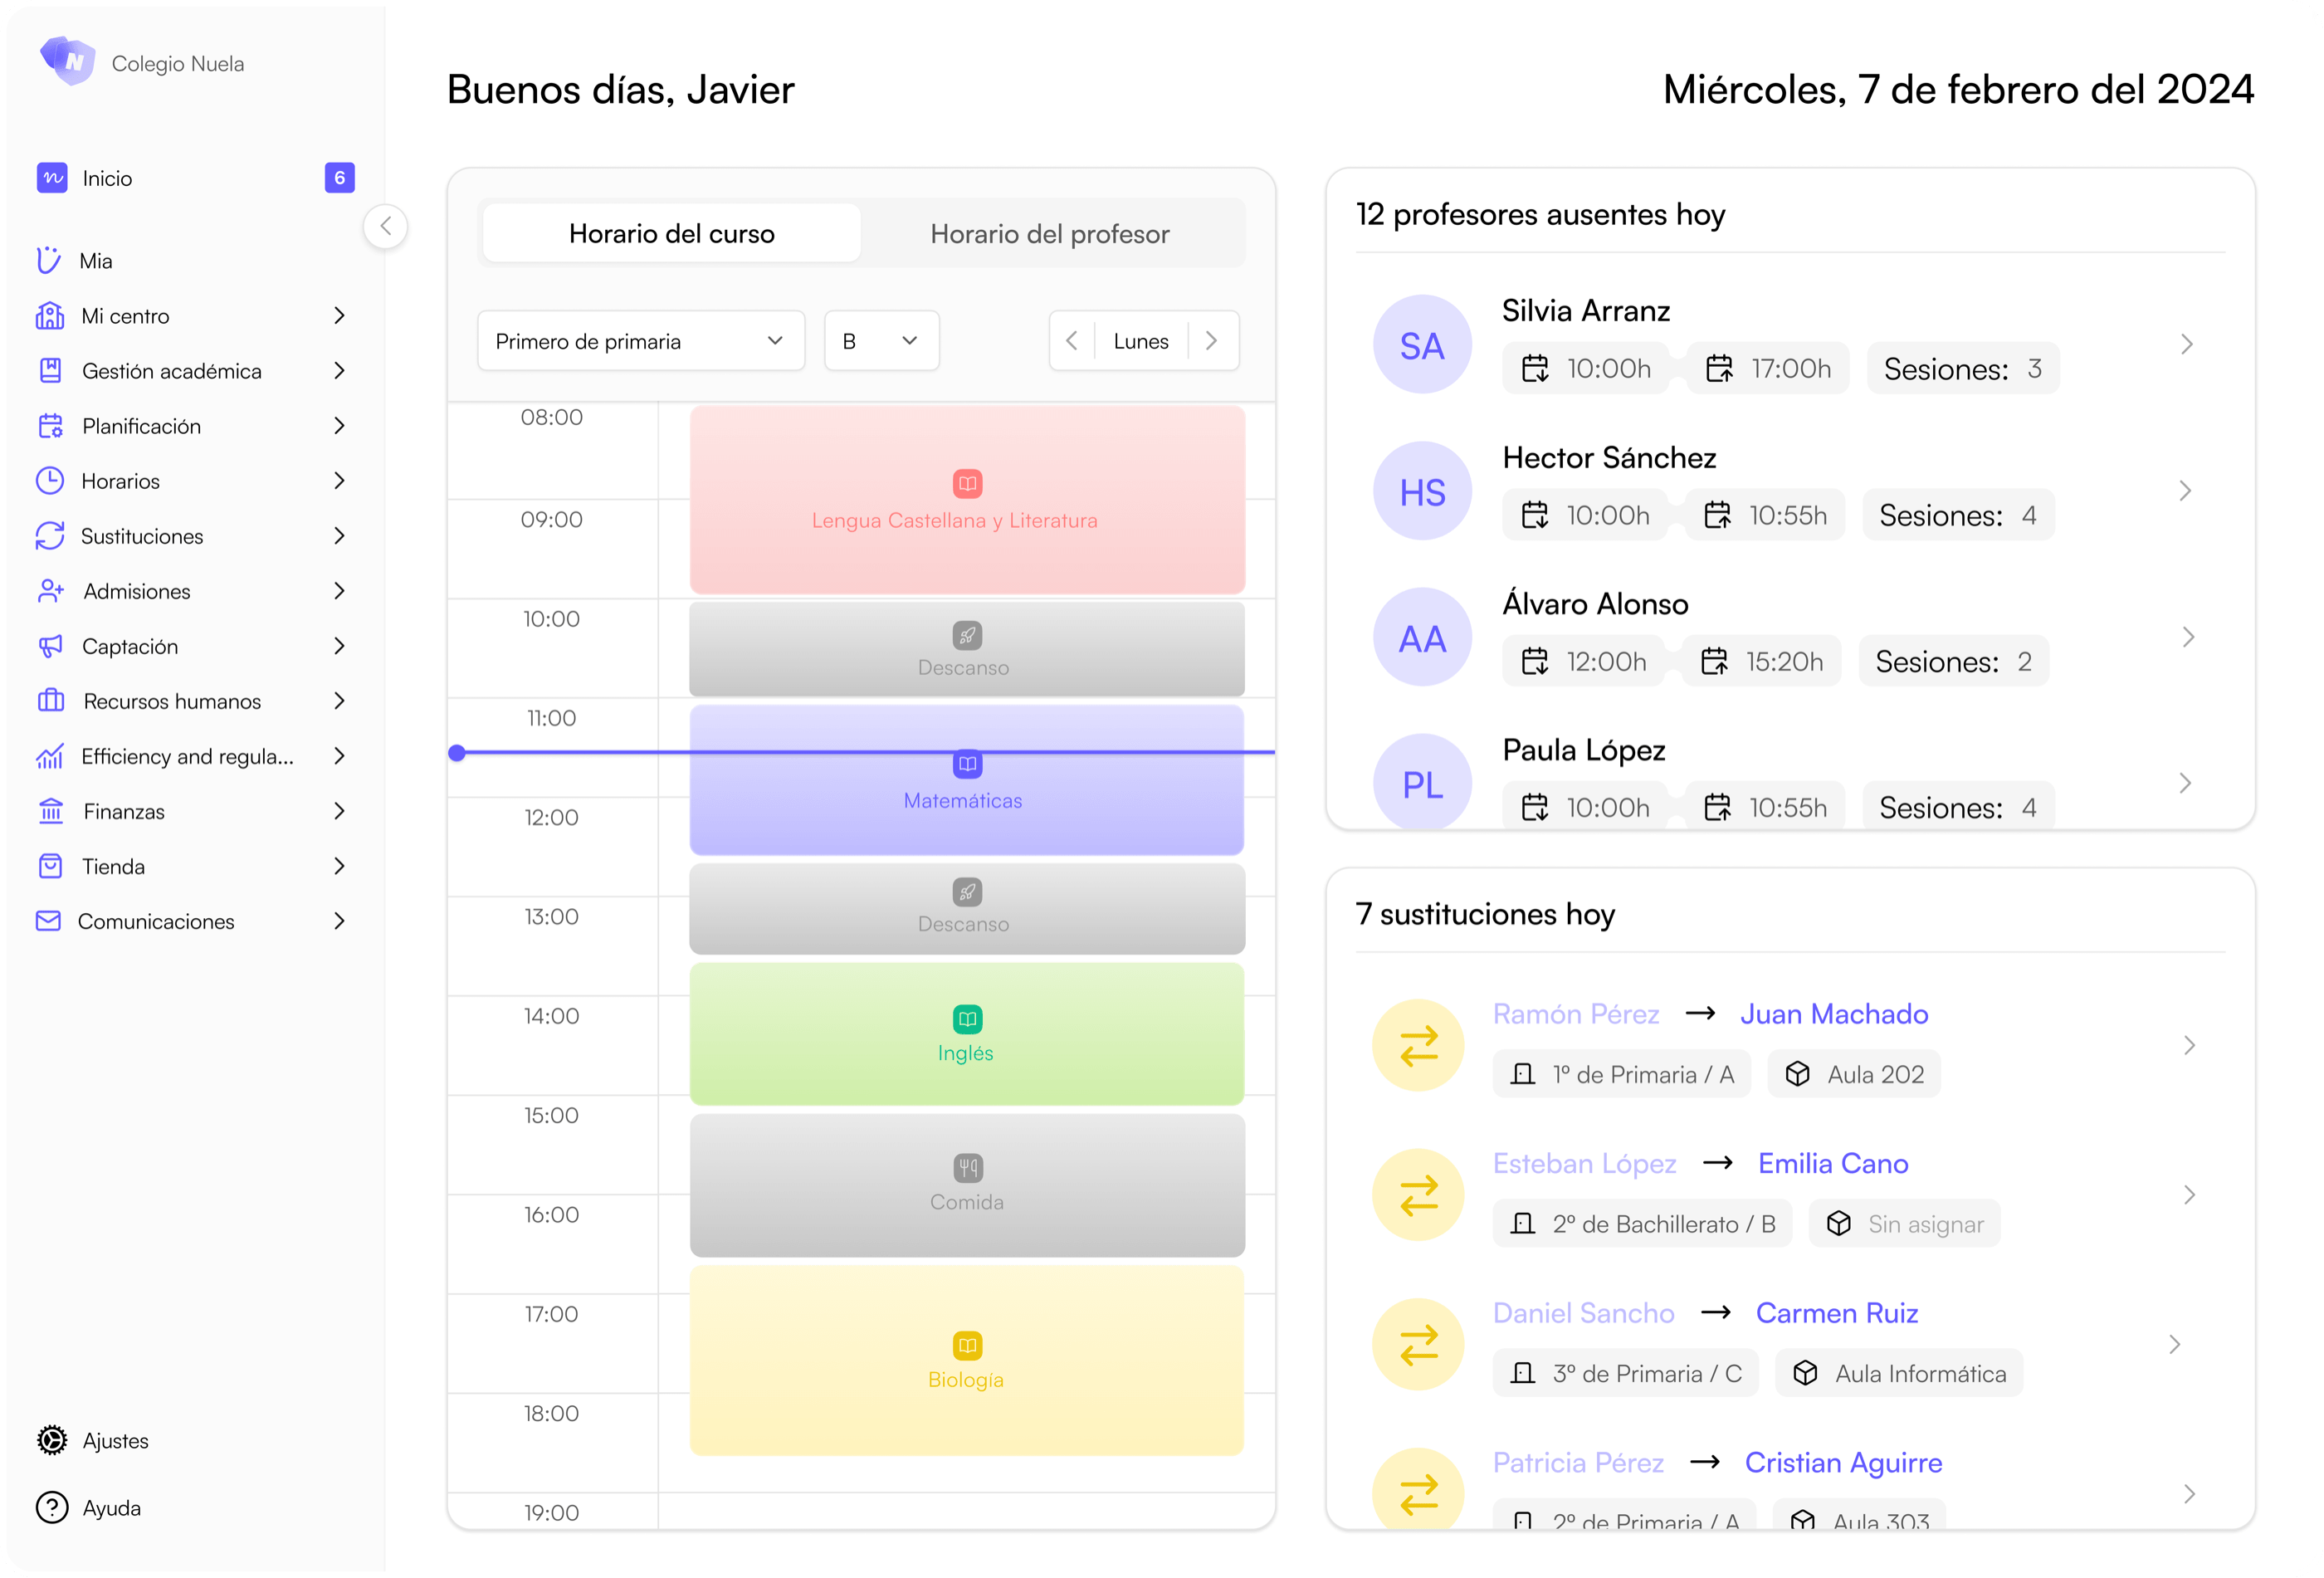Click the Colegio Nuela logo icon

tap(68, 61)
